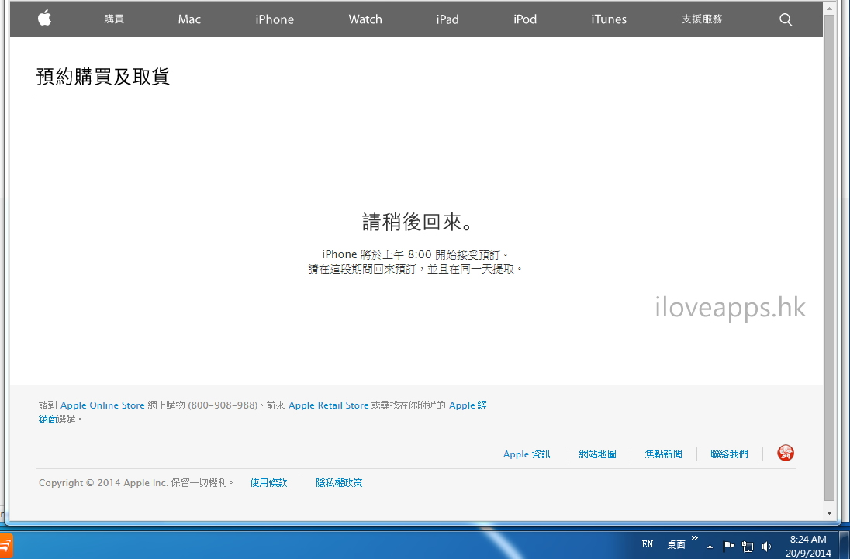View the 網站地圖 site map
The image size is (850, 559).
point(597,454)
